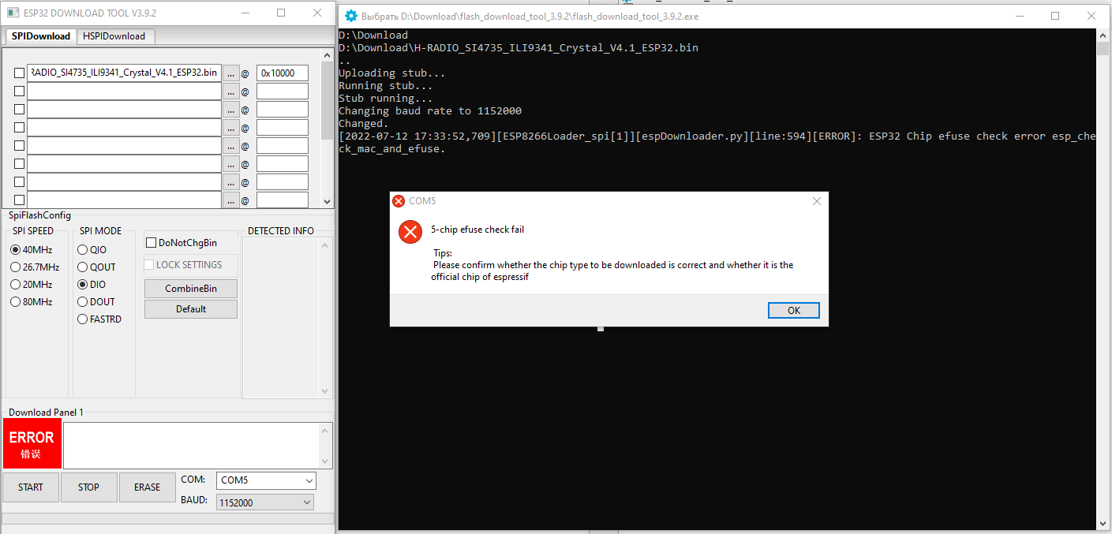Browse file with '...' button on first row
1112x534 pixels.
pos(230,73)
